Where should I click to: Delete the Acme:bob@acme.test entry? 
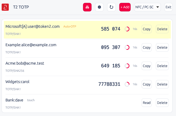tap(162, 66)
